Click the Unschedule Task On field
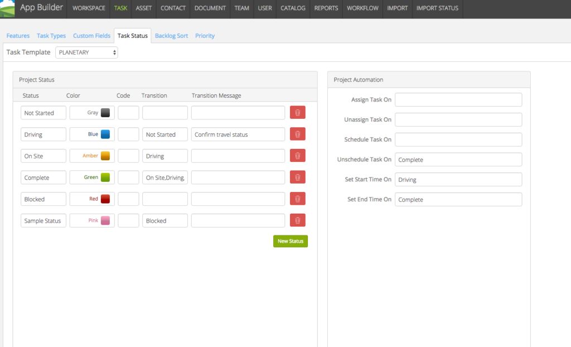The width and height of the screenshot is (571, 347). 458,160
